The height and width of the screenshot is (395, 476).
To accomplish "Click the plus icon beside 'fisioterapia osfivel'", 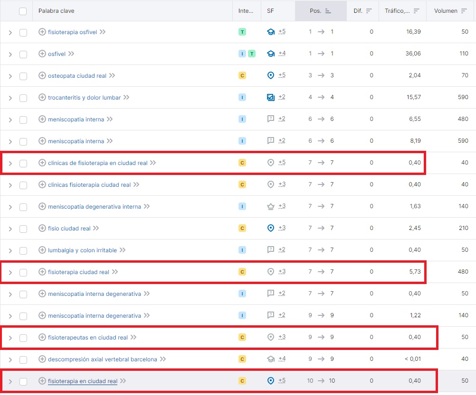I will tap(42, 32).
